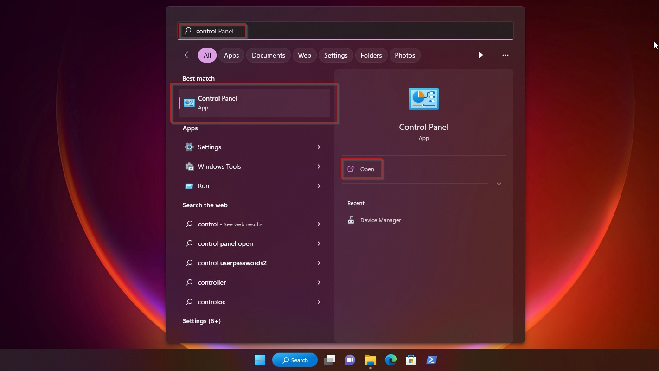This screenshot has height=371, width=659.
Task: Click the Run app icon in Apps list
Action: (x=189, y=186)
